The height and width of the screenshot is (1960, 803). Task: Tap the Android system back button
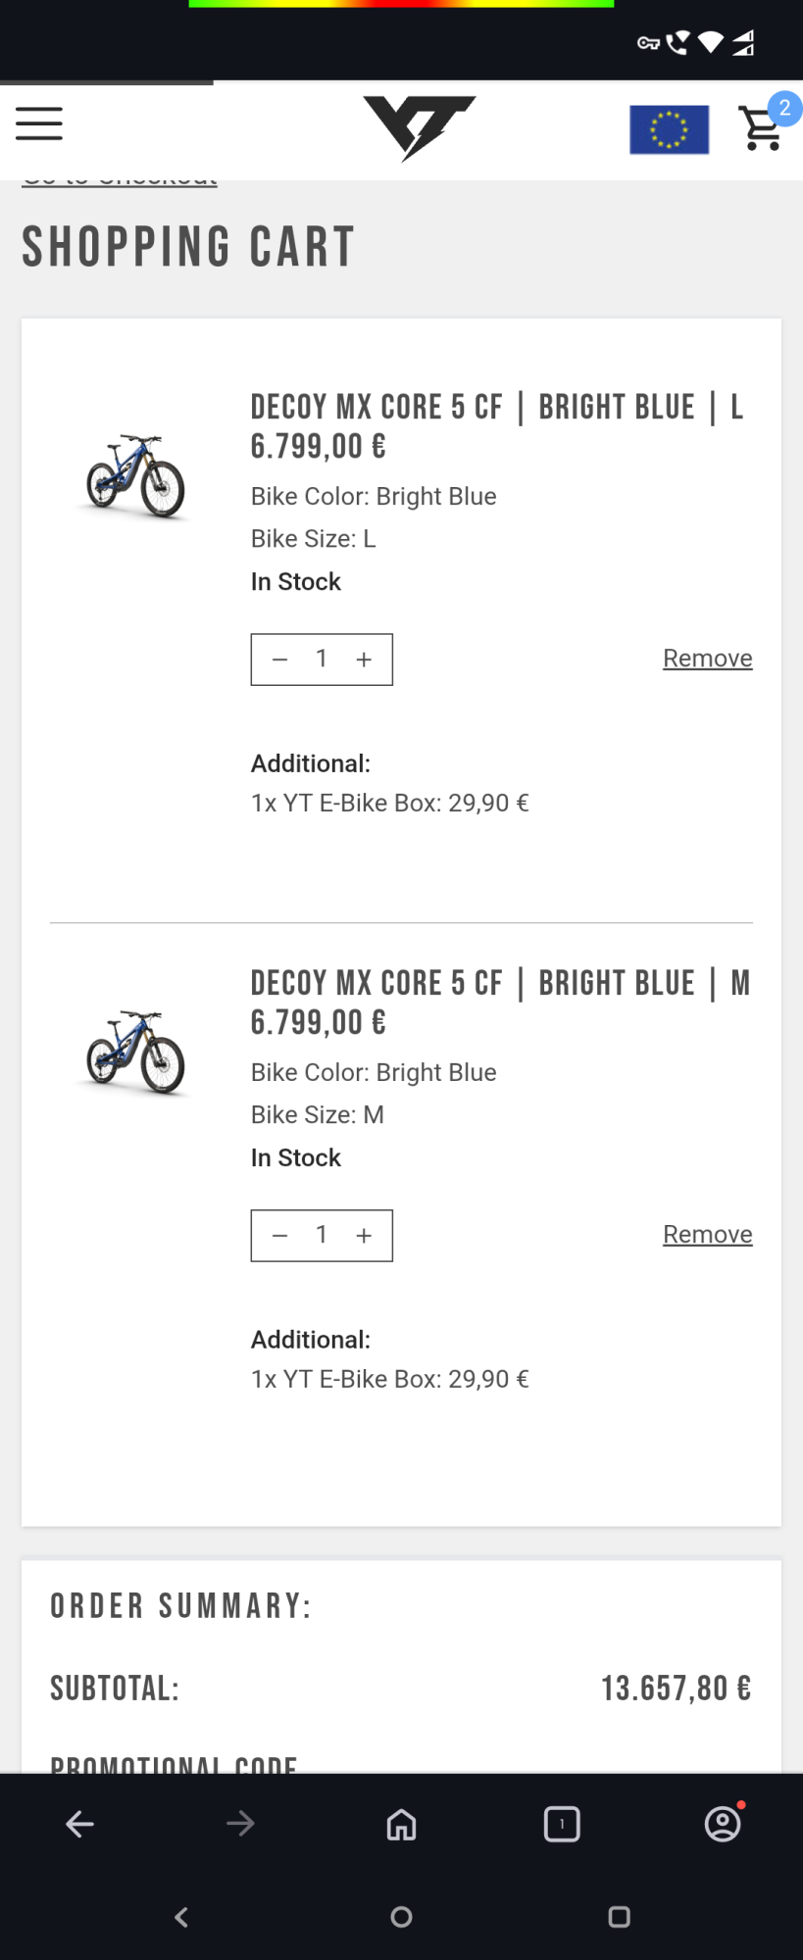[x=181, y=1917]
